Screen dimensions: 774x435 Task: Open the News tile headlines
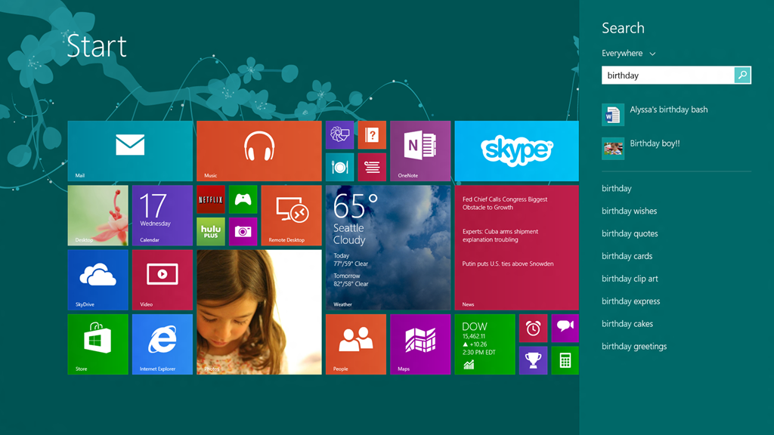tap(516, 248)
